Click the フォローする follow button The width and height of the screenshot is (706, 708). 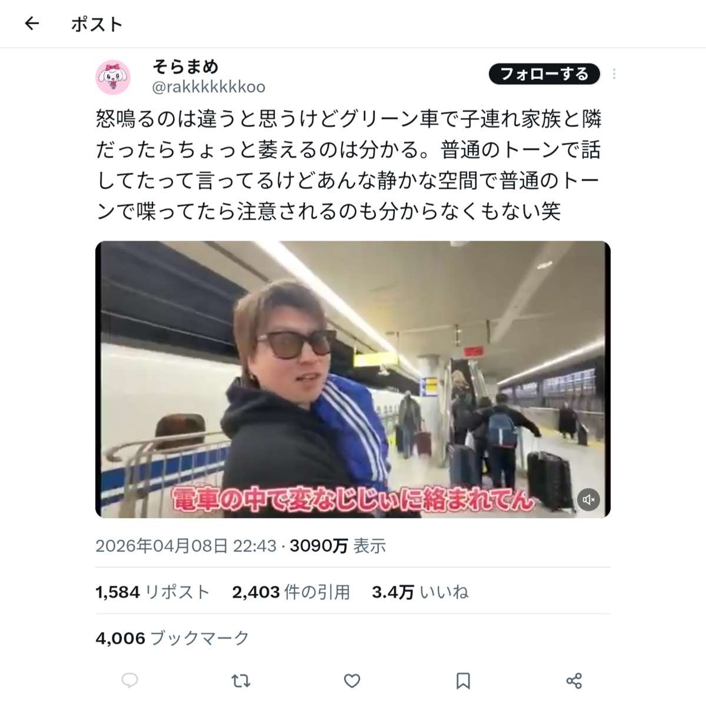coord(544,74)
